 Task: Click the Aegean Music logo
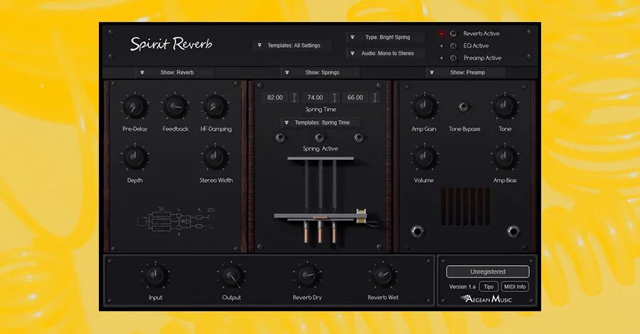pyautogui.click(x=486, y=299)
